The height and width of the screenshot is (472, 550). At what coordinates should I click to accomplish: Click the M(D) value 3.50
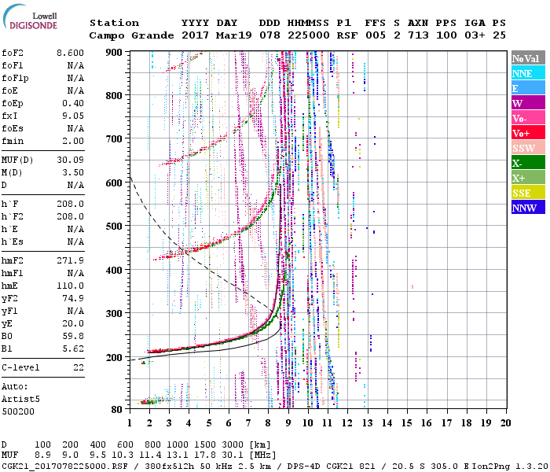[73, 173]
